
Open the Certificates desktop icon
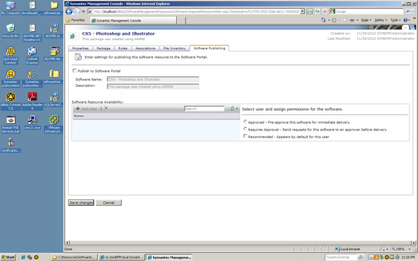tap(10, 145)
